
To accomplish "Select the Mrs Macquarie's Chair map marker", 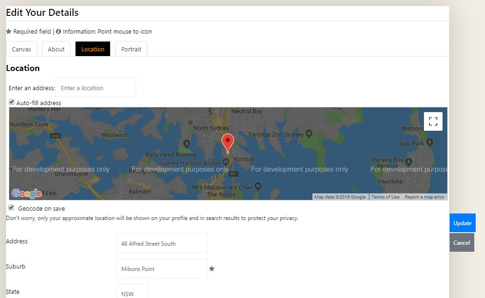I will [x=258, y=186].
